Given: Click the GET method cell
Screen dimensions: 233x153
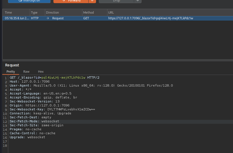Looking at the screenshot, I should (x=86, y=18).
